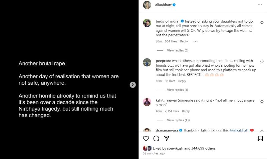Open peepcore's profile avatar

(147, 62)
